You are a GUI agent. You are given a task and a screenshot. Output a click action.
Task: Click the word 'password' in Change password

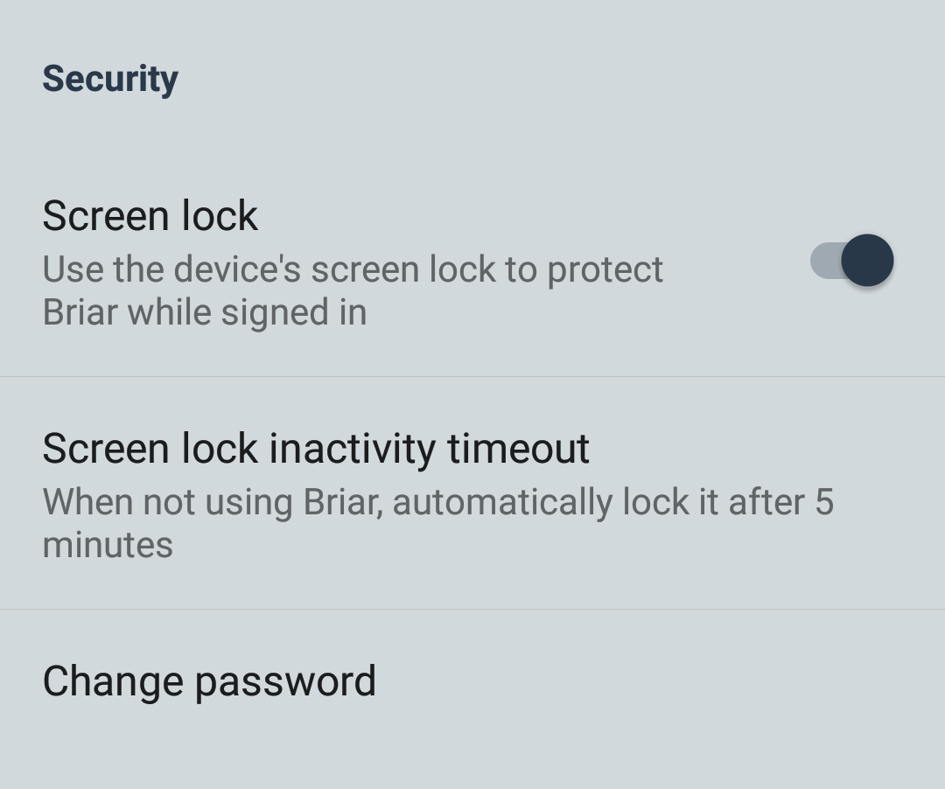(285, 681)
